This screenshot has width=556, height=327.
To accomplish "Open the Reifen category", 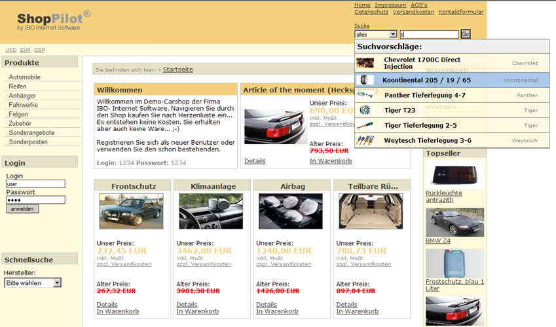I will click(x=18, y=87).
